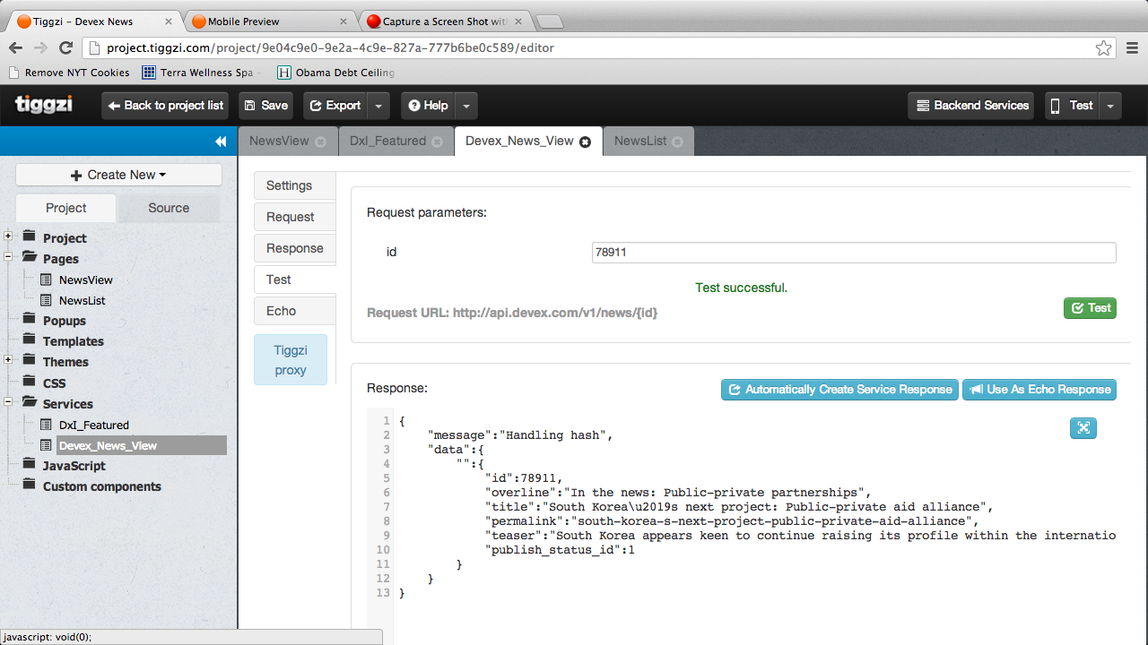Collapse the left sidebar with double-arrow icon
The height and width of the screenshot is (645, 1148).
(x=221, y=142)
